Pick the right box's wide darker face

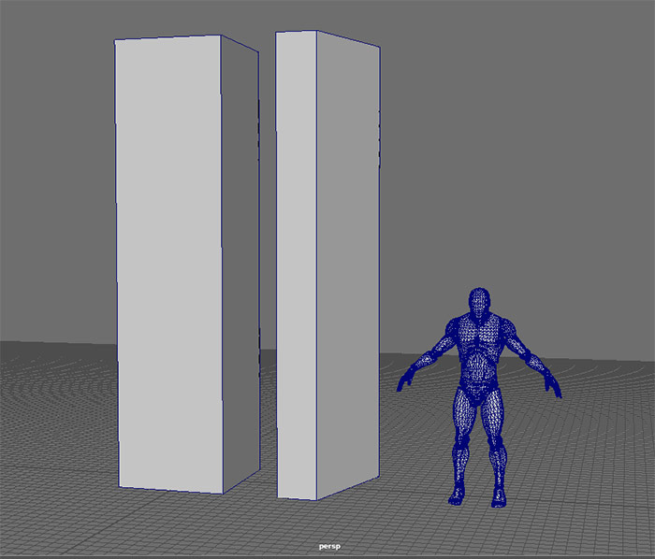(x=348, y=262)
